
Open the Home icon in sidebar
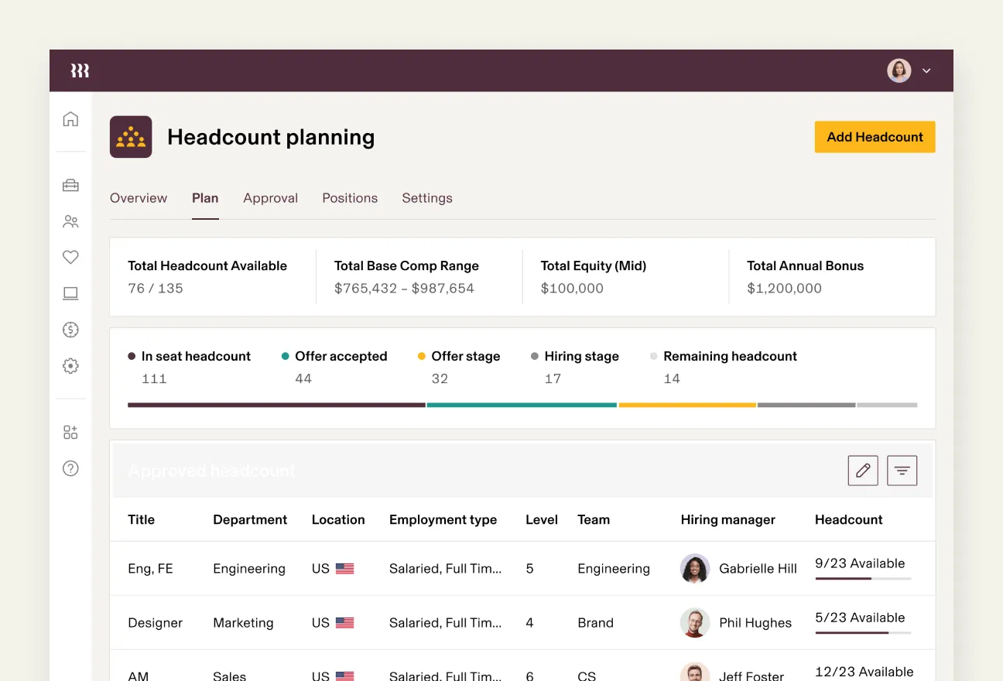point(70,118)
